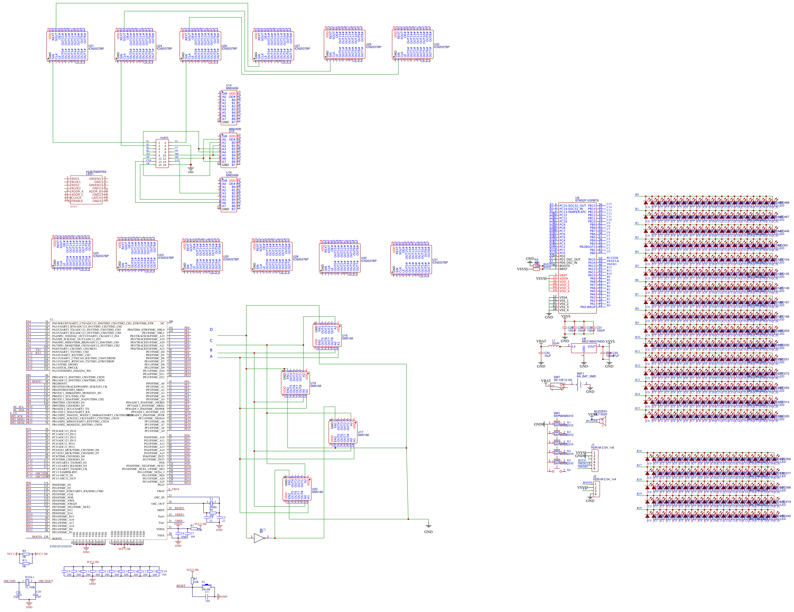Select the BUZZER1 speaker symbol
The width and height of the screenshot is (794, 612).
(x=603, y=421)
